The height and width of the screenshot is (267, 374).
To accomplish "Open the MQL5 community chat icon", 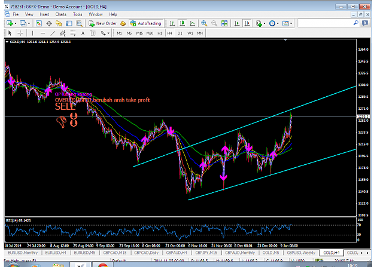I will tap(365, 23).
